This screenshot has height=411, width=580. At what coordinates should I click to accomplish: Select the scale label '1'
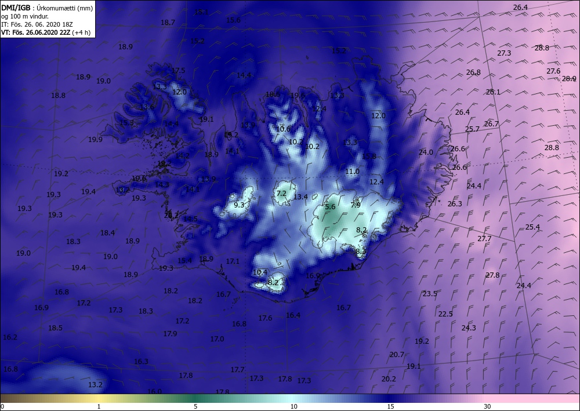point(99,407)
